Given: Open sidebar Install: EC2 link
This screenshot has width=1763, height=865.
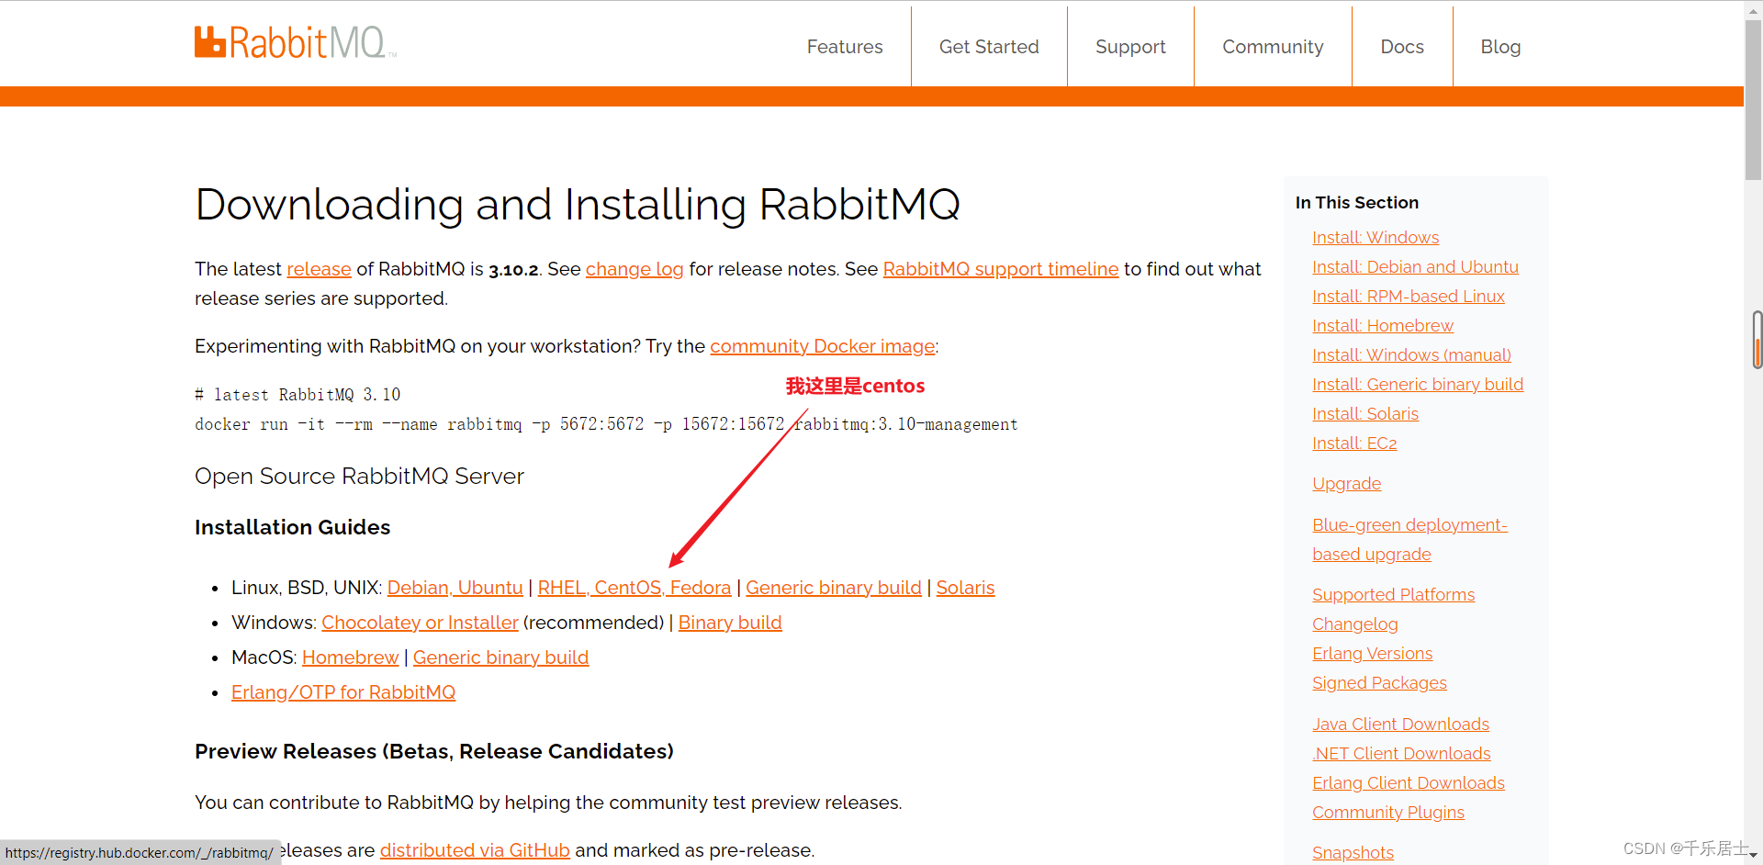Looking at the screenshot, I should 1354,444.
